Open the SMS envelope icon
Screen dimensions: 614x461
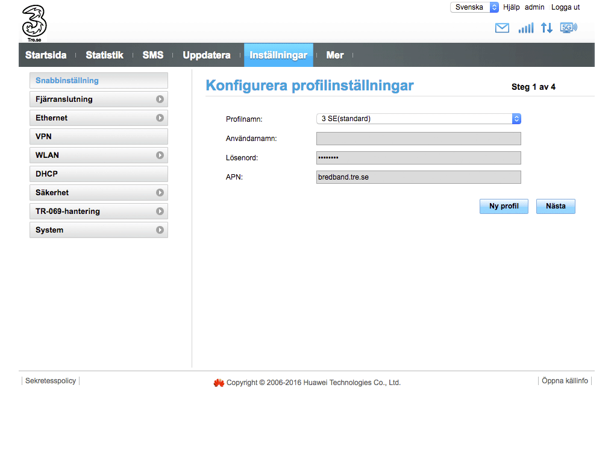501,28
